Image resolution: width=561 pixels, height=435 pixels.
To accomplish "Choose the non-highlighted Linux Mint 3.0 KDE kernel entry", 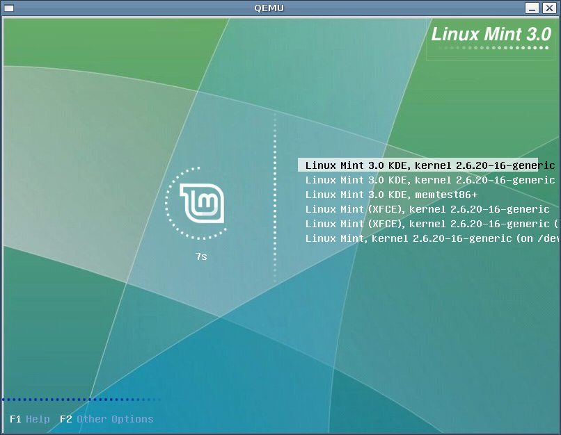I will (x=430, y=180).
